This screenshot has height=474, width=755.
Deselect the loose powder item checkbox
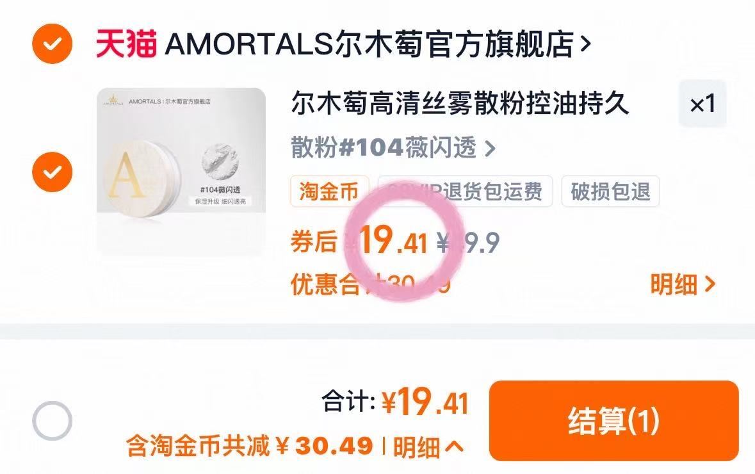[53, 172]
